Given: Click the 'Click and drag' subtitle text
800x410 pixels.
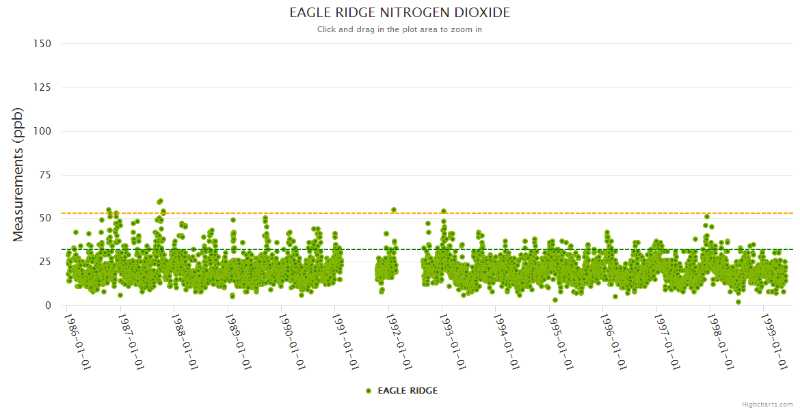Looking at the screenshot, I should 399,29.
